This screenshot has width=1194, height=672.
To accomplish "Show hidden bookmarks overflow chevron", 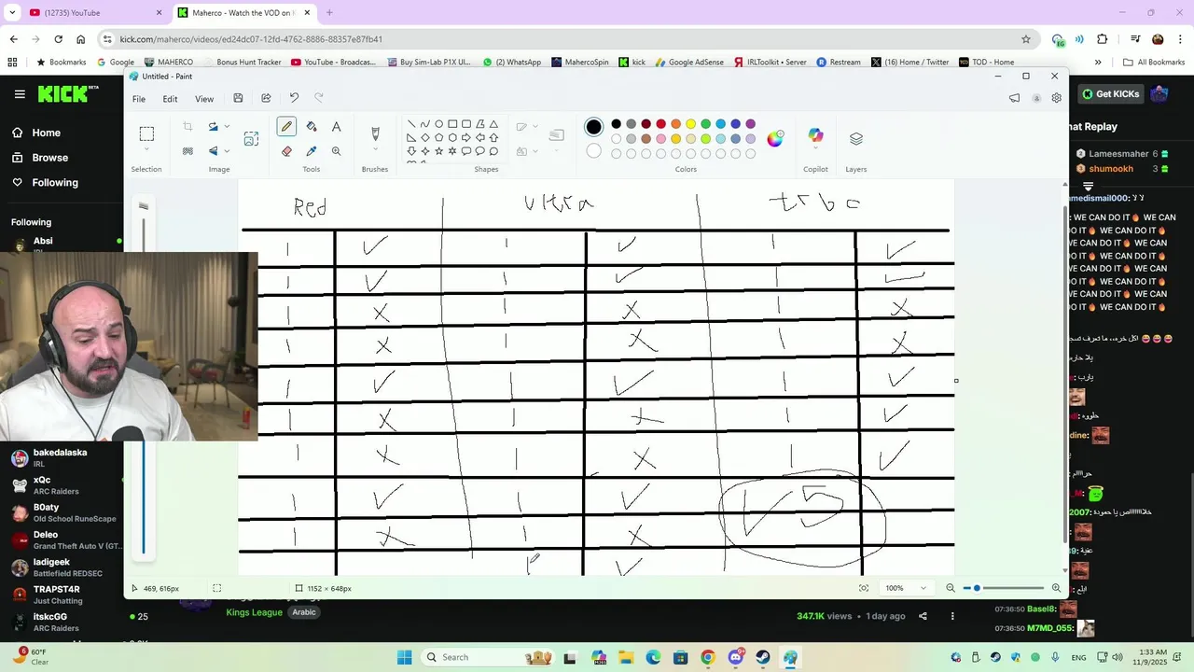I will click(x=1098, y=63).
